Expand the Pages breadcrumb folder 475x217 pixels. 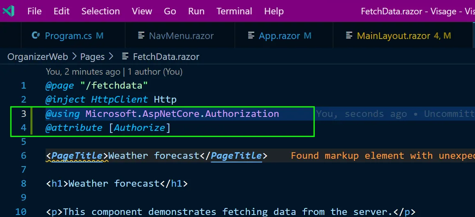92,57
